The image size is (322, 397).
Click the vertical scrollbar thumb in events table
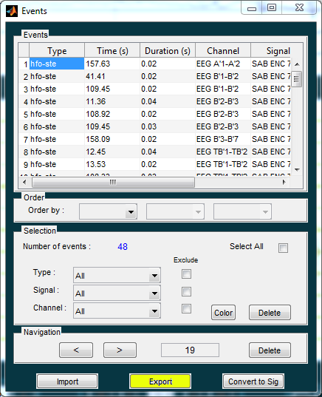[297, 79]
